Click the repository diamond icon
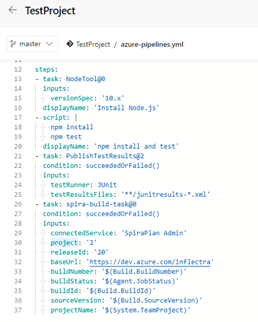Screen dimensions: 258x322 (70, 44)
